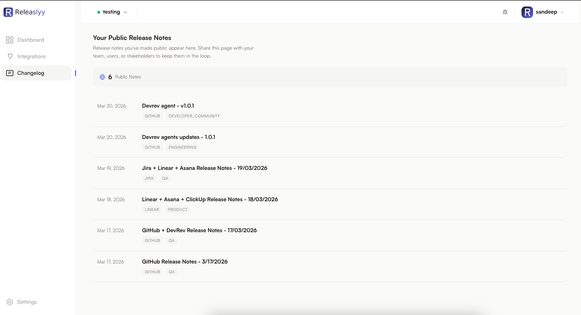Click JIRA tag
Viewport: 581px width, 315px height.
(149, 178)
